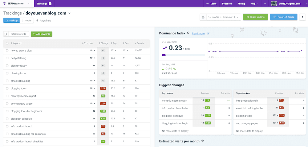The width and height of the screenshot is (308, 147).
Task: Click 'seo category pages' in Top outrankers
Action: (247, 123)
